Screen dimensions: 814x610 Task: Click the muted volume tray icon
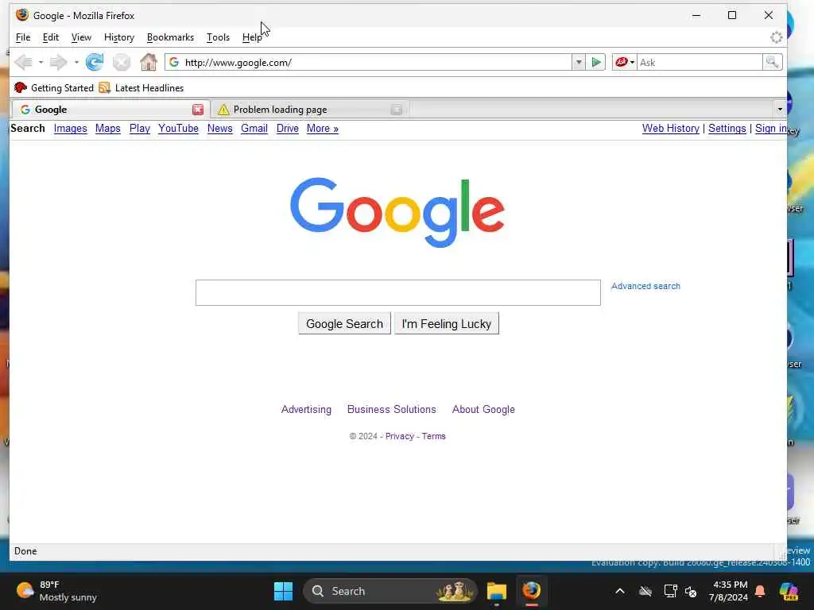[x=691, y=591]
